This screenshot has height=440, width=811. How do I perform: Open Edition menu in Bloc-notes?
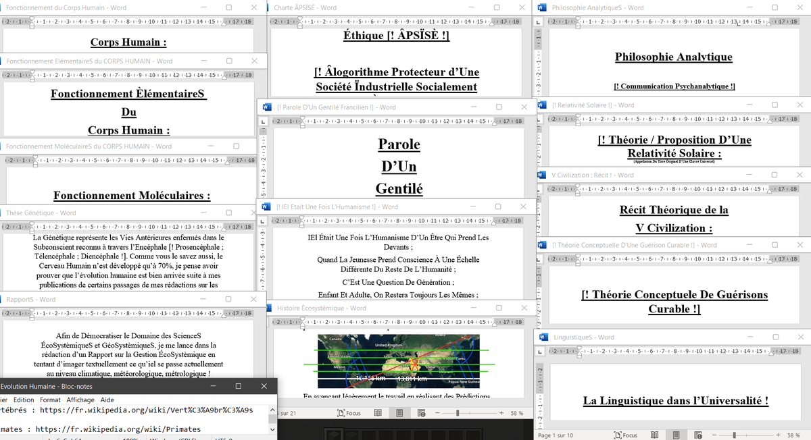tap(24, 400)
